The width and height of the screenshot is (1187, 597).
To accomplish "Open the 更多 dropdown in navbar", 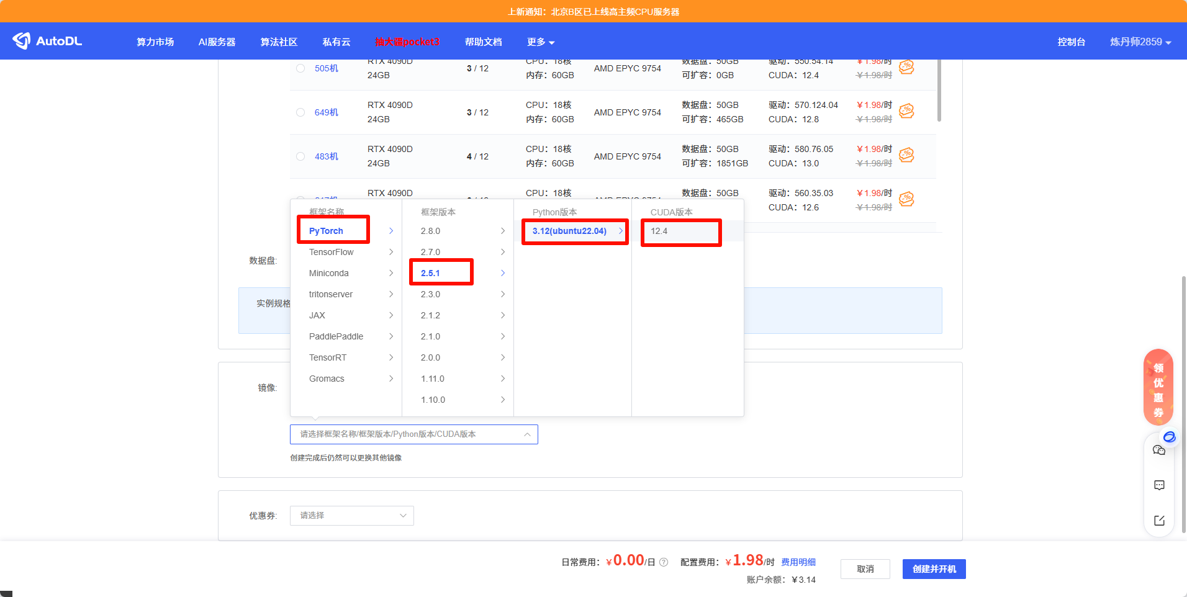I will point(541,42).
